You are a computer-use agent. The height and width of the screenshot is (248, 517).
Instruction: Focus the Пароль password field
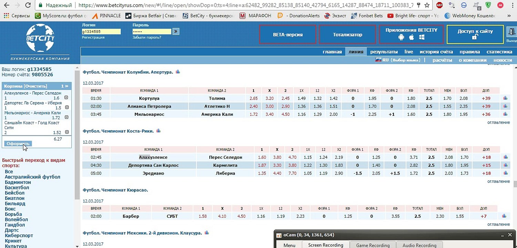coord(152,32)
